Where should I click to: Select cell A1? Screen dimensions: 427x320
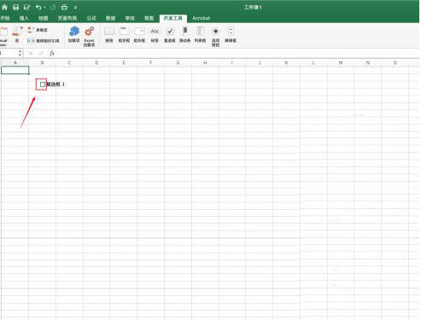[15, 70]
